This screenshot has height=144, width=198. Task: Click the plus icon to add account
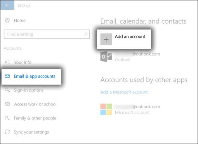pos(106,39)
